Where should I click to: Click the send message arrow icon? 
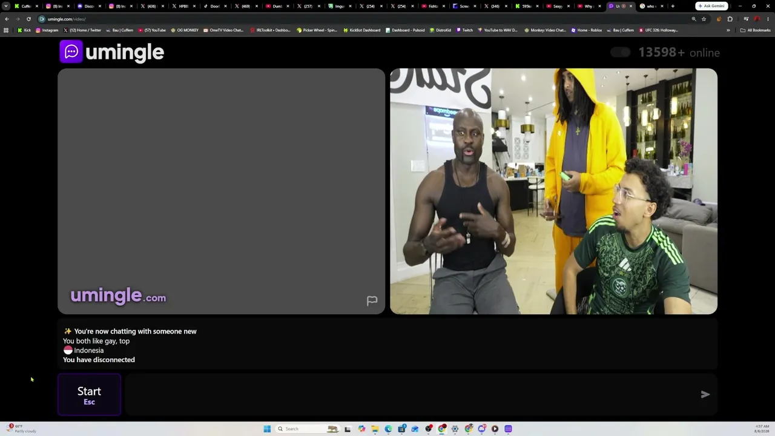point(705,394)
